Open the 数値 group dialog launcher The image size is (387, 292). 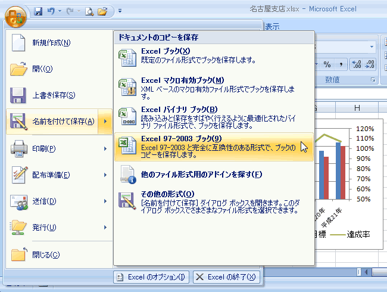(373, 79)
